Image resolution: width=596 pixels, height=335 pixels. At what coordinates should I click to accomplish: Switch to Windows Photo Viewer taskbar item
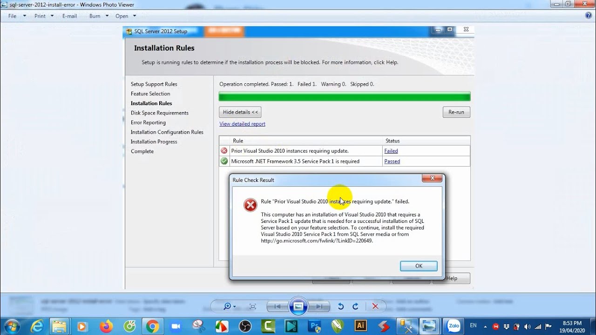[x=430, y=326]
